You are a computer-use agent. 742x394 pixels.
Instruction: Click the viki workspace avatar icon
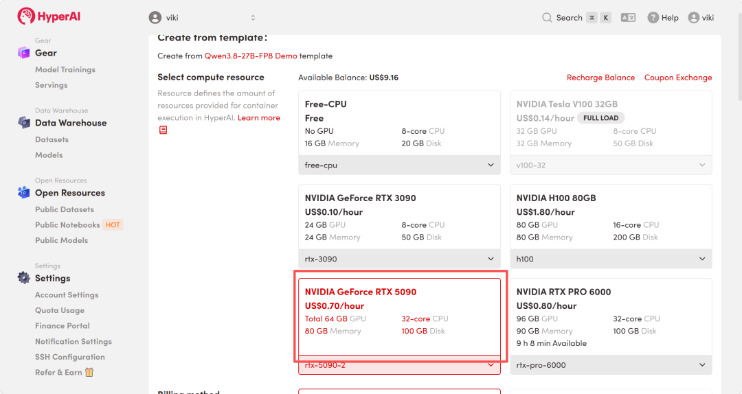pyautogui.click(x=155, y=17)
